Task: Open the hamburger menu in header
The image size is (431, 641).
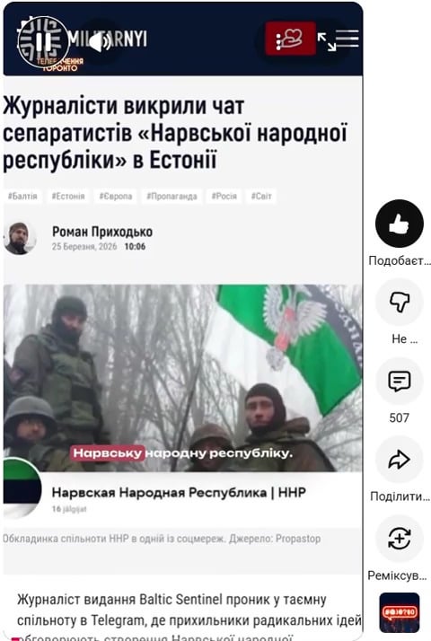Action: [x=347, y=39]
